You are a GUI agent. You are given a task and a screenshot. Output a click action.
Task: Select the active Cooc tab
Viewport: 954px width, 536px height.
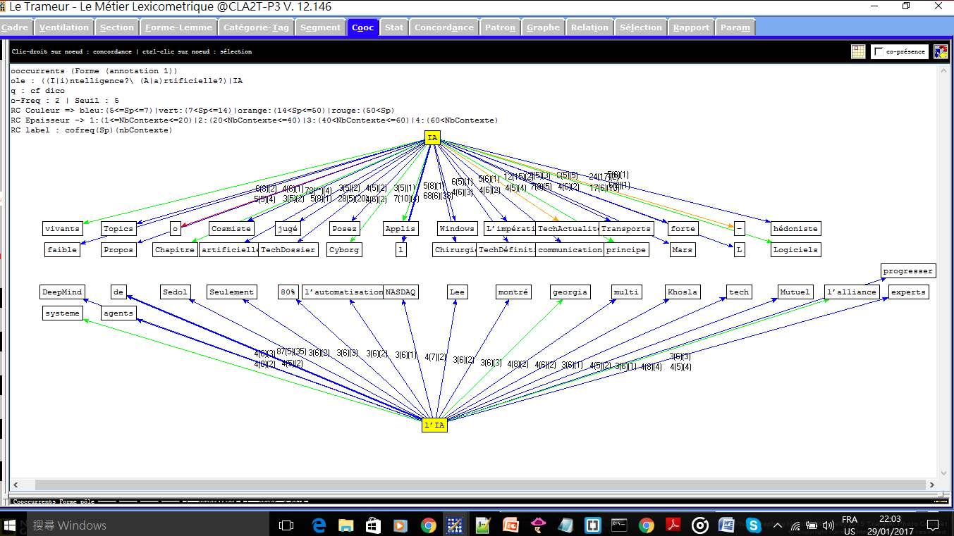pos(363,27)
